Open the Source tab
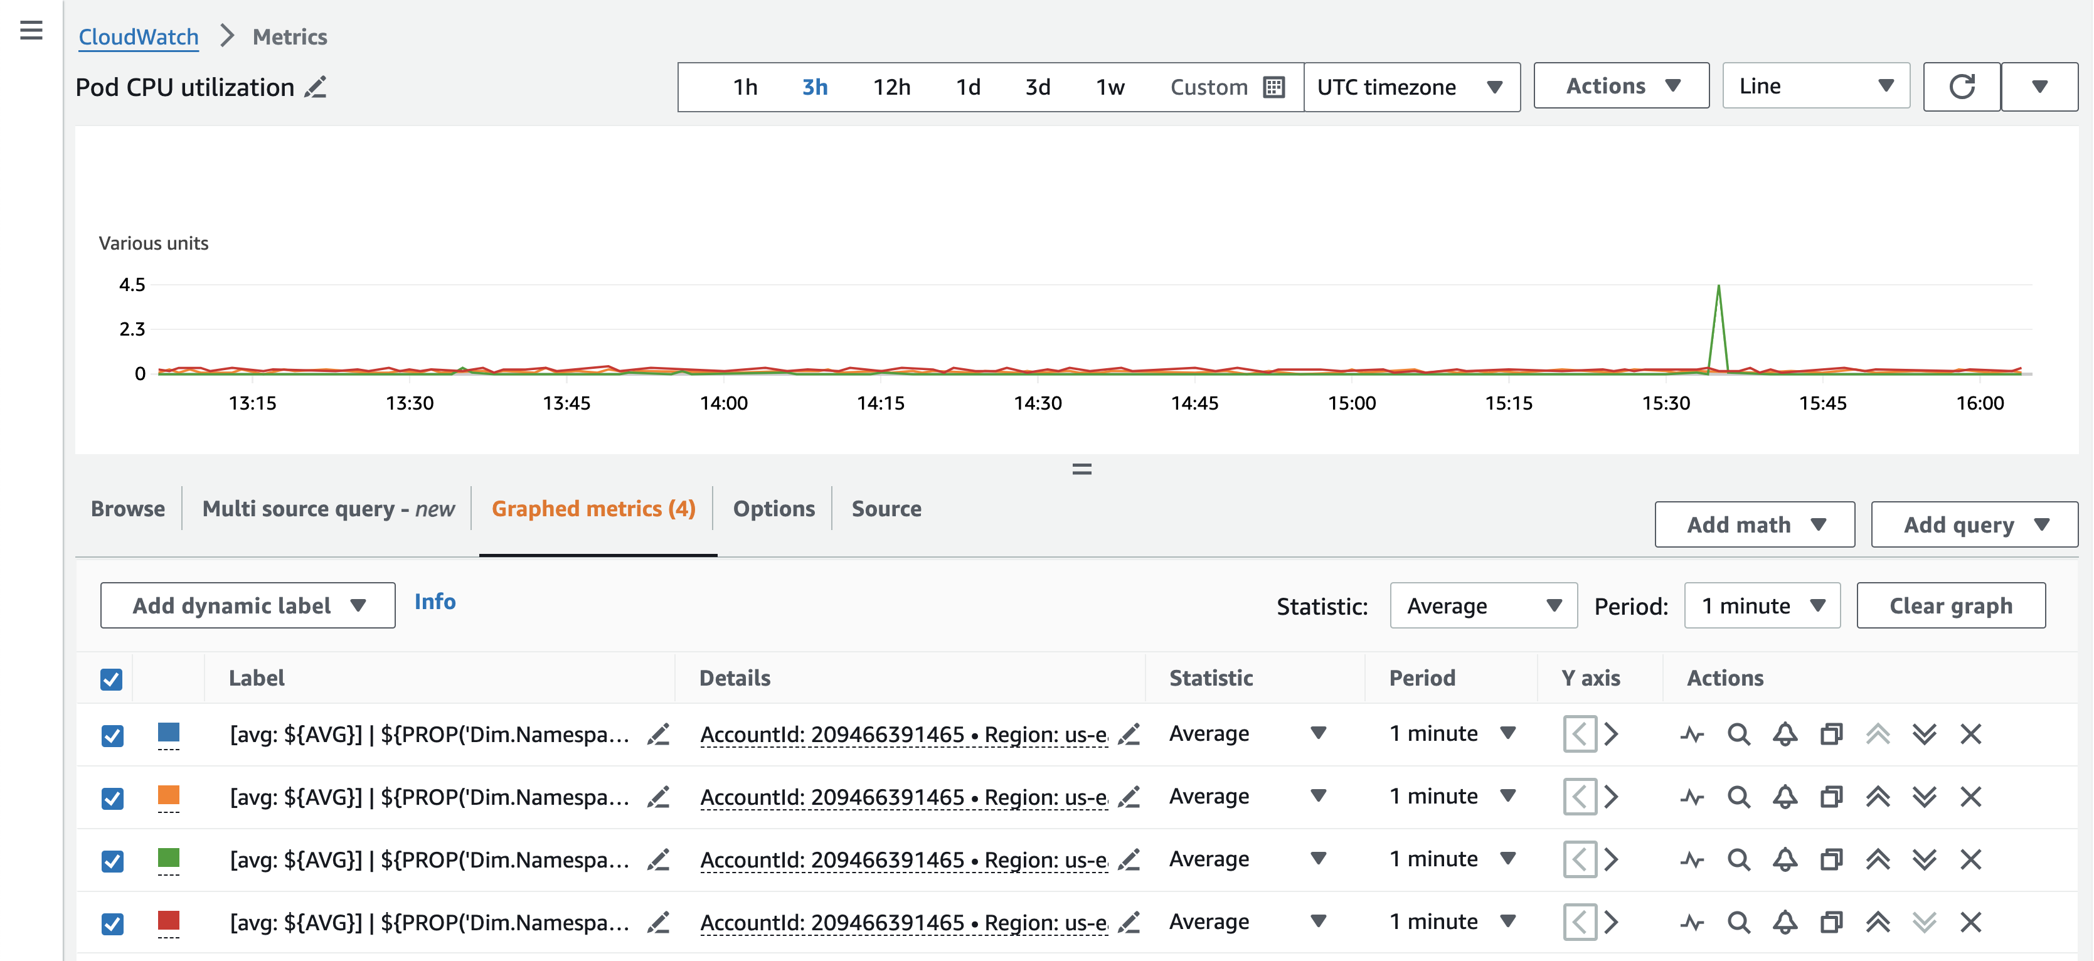The height and width of the screenshot is (961, 2094). tap(886, 508)
